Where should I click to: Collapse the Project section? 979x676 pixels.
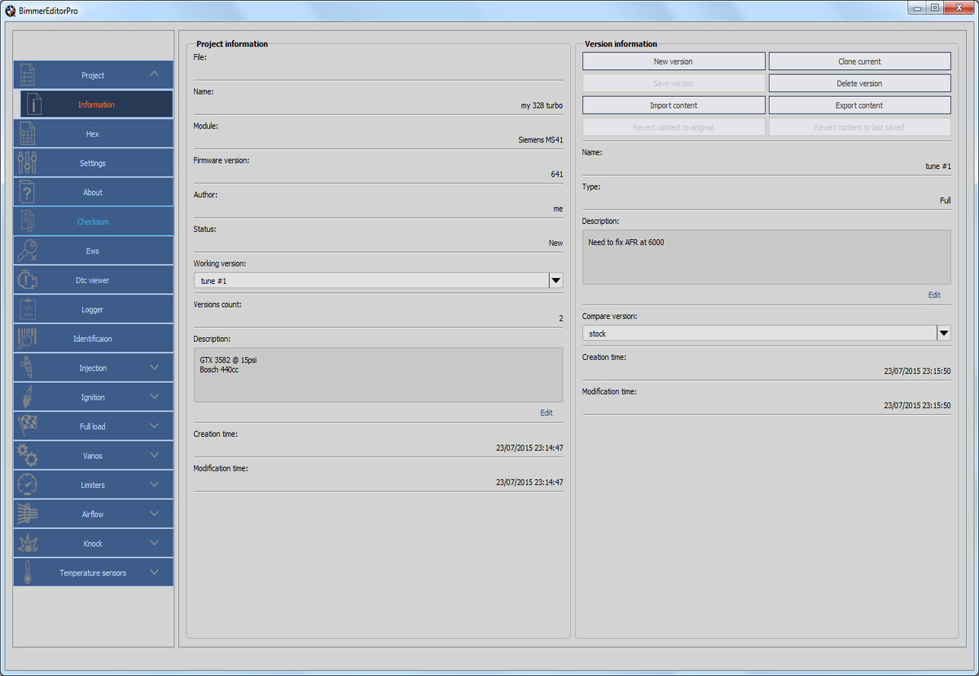(155, 75)
